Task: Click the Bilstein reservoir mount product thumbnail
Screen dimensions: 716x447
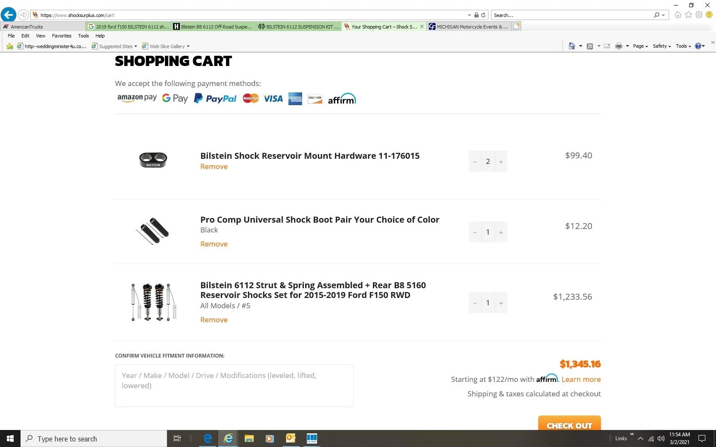Action: [x=153, y=160]
